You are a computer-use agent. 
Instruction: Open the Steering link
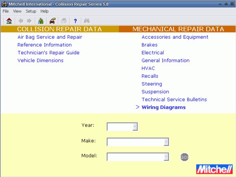[x=152, y=84]
